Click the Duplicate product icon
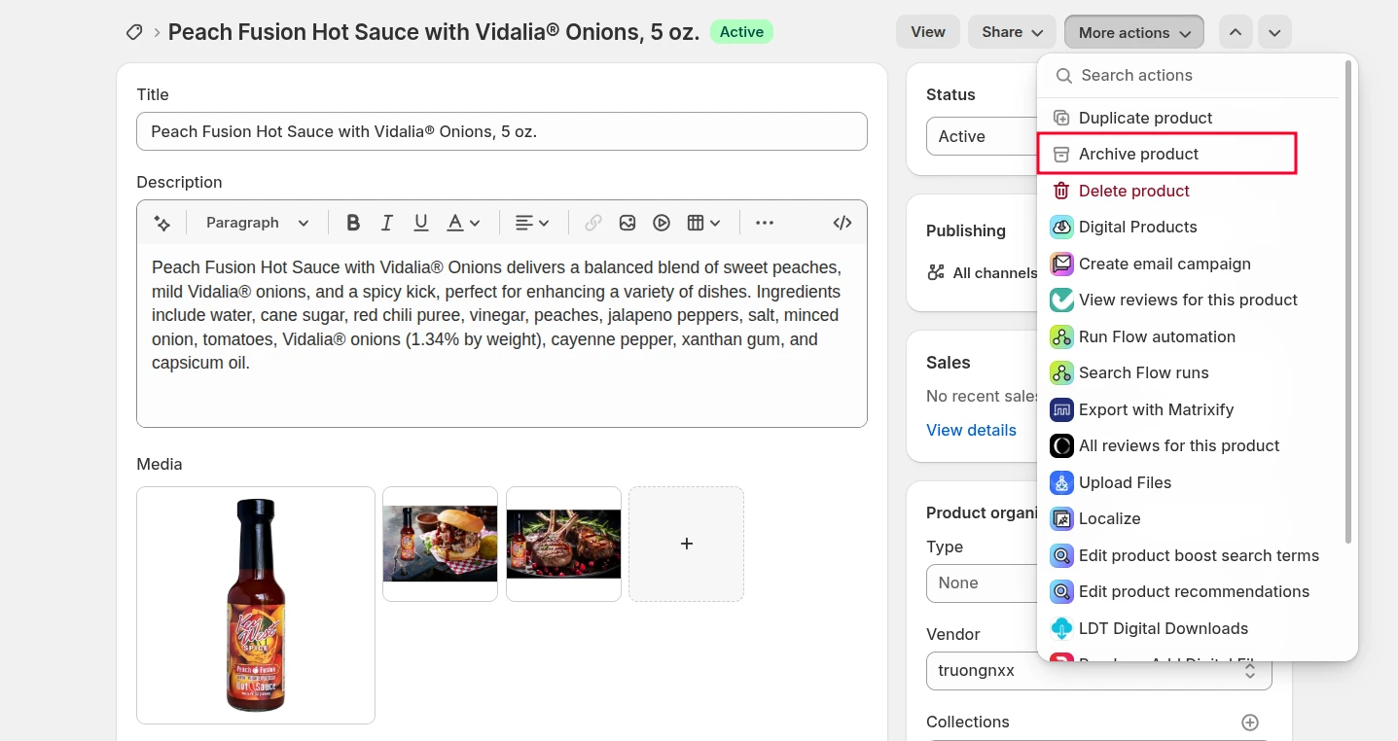 (1061, 118)
